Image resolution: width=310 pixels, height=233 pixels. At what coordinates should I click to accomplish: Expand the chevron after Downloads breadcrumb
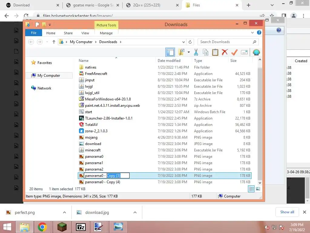120,42
